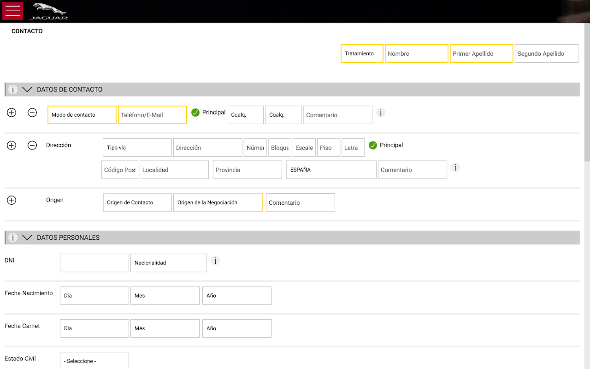Remove the contact mode row

pyautogui.click(x=32, y=113)
